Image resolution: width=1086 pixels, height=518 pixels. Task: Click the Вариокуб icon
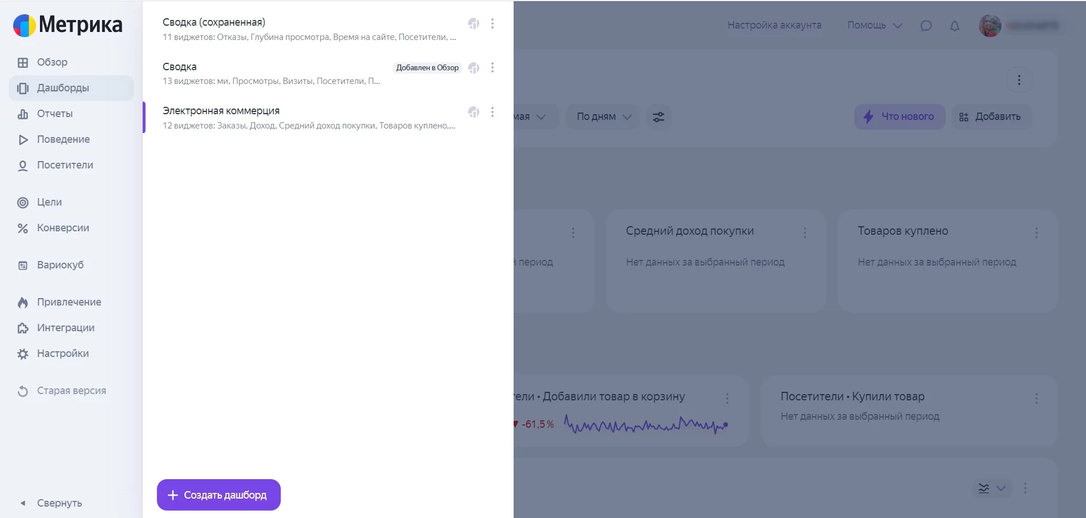[x=23, y=266]
